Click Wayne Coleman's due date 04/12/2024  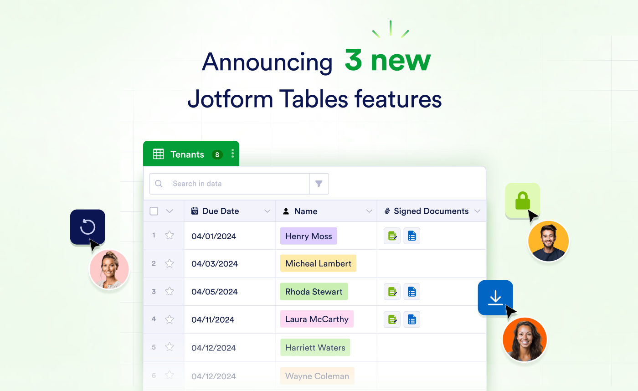(214, 376)
